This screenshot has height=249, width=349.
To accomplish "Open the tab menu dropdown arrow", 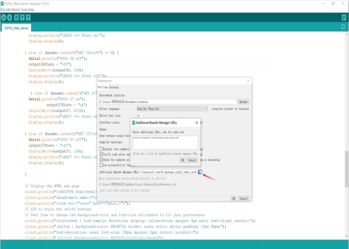I will click(x=343, y=27).
